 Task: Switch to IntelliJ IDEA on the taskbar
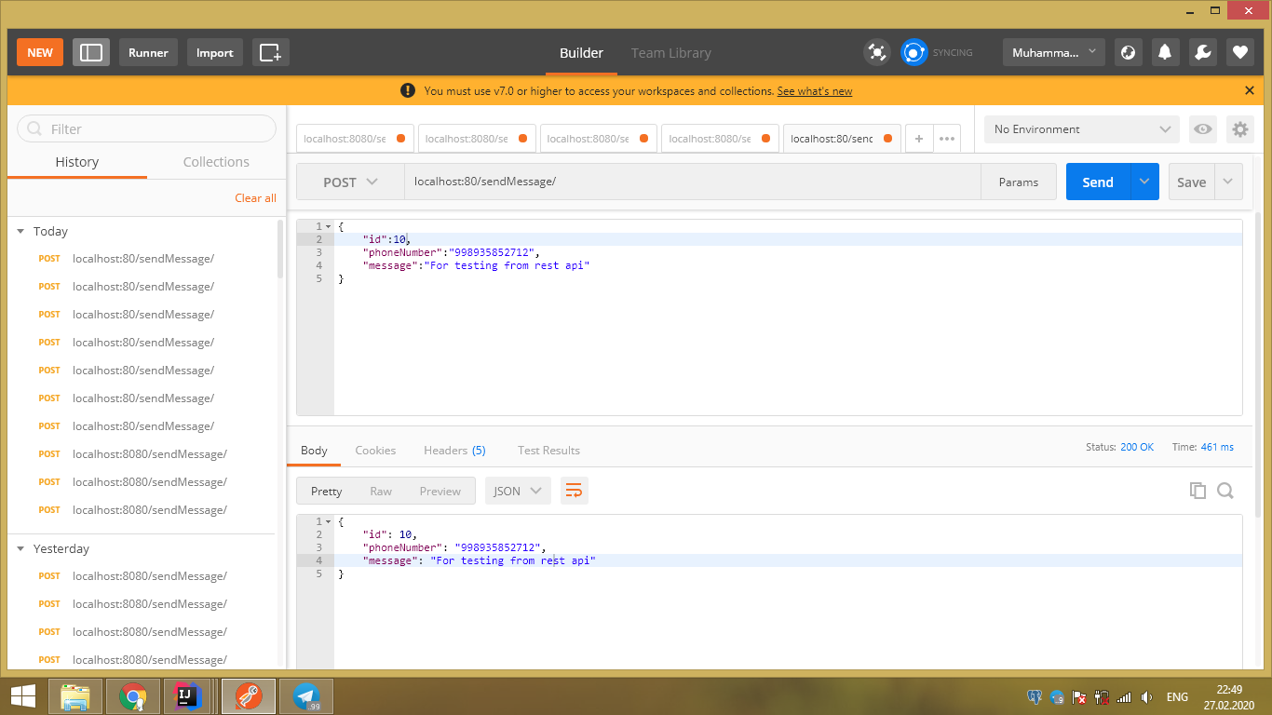(x=186, y=696)
